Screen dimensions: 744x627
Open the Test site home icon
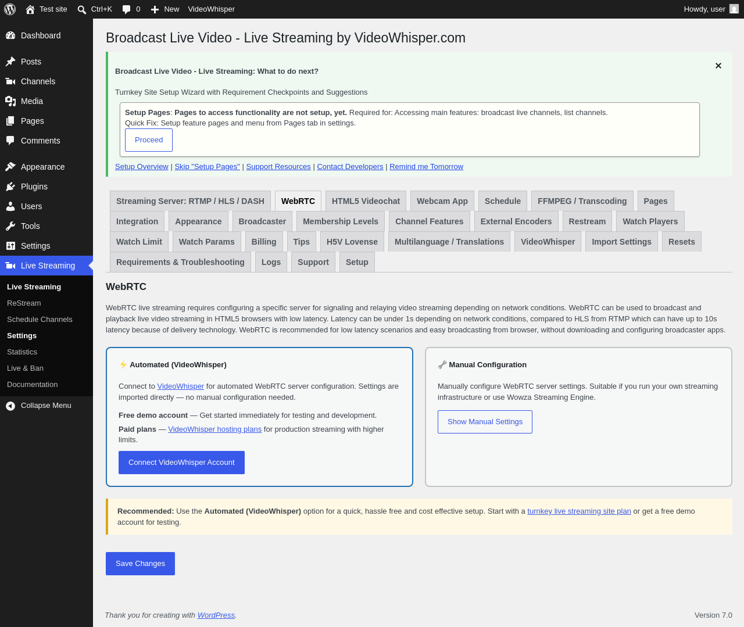point(30,9)
